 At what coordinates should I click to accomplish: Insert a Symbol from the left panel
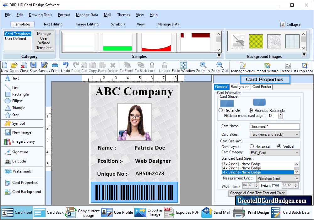tap(15, 124)
